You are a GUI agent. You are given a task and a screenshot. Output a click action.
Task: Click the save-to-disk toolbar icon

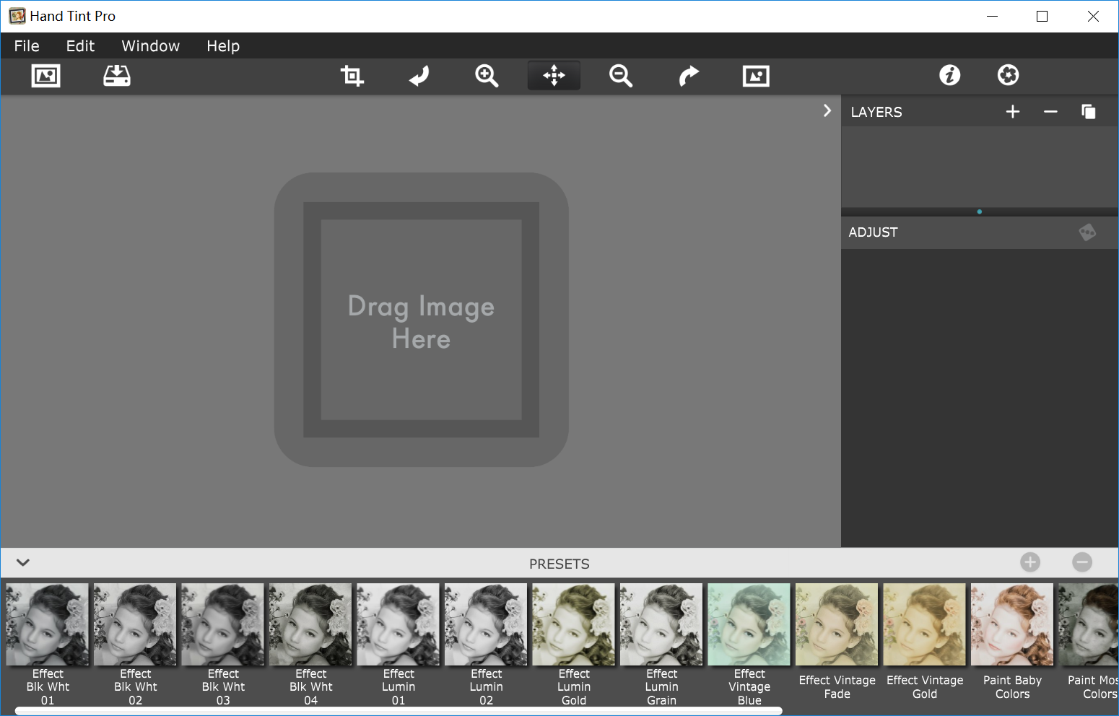click(x=117, y=76)
